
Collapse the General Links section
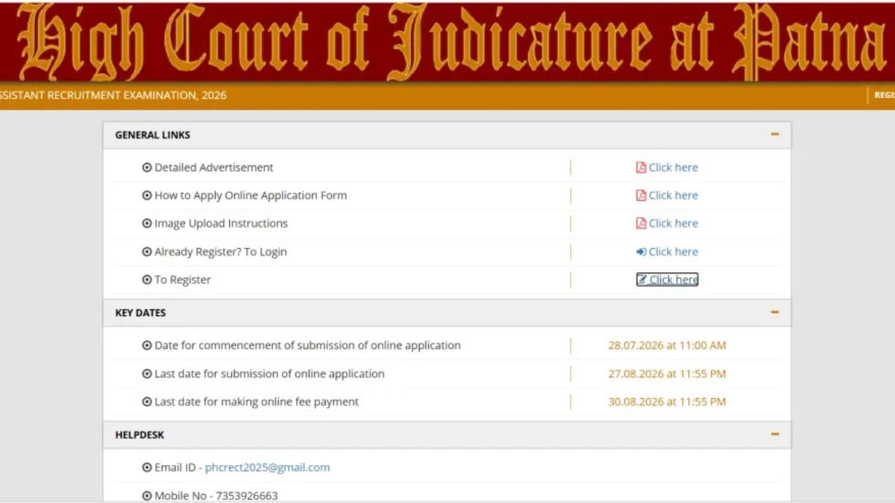pyautogui.click(x=775, y=135)
